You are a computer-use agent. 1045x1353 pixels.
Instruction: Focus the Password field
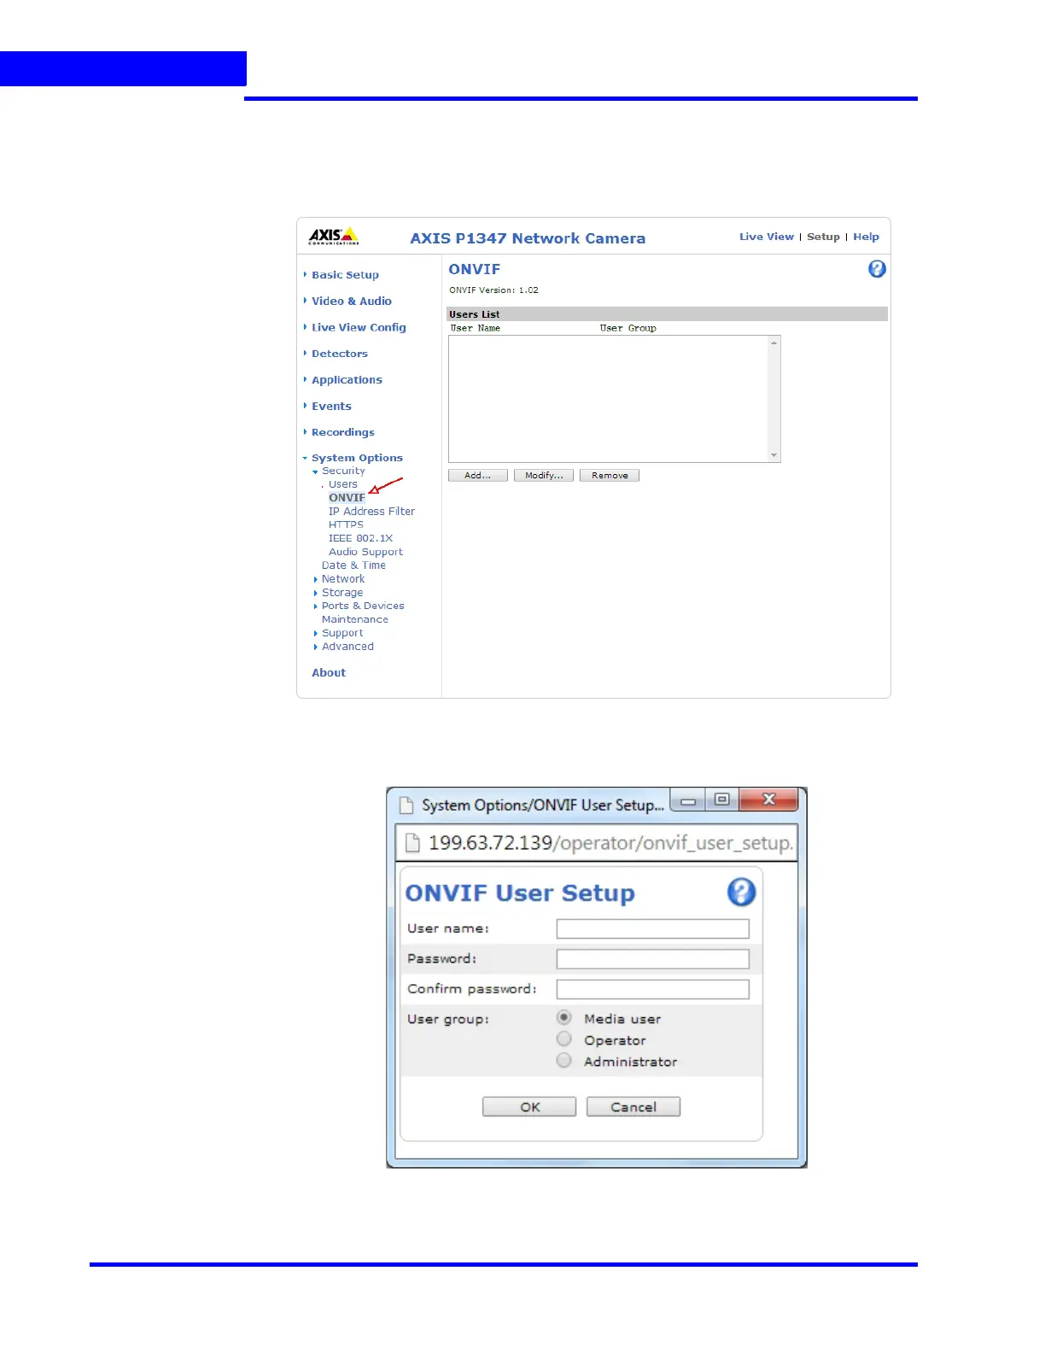[653, 958]
